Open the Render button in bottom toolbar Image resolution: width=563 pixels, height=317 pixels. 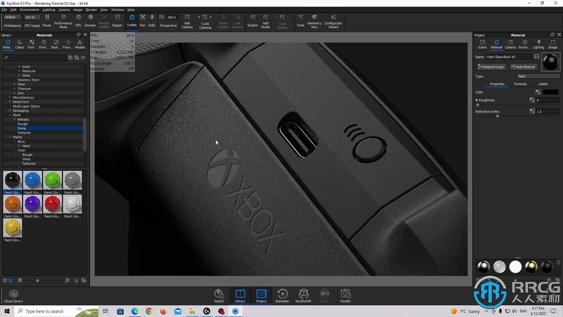pyautogui.click(x=345, y=296)
